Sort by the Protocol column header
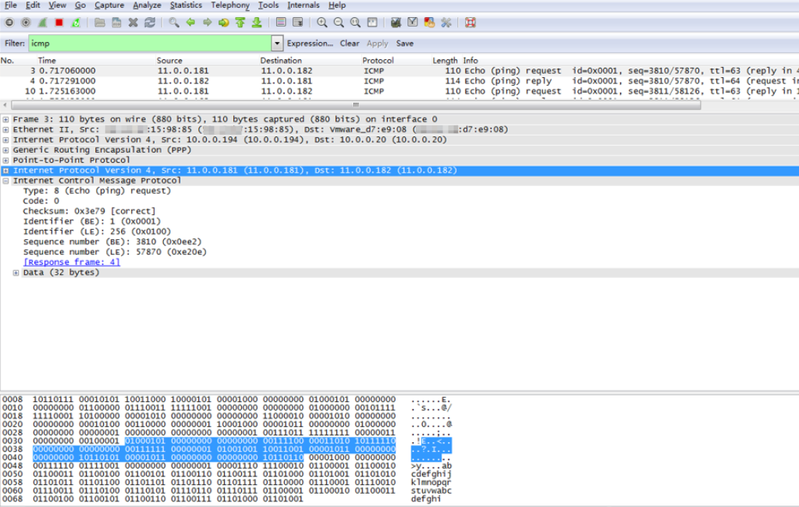The height and width of the screenshot is (507, 799). 378,60
